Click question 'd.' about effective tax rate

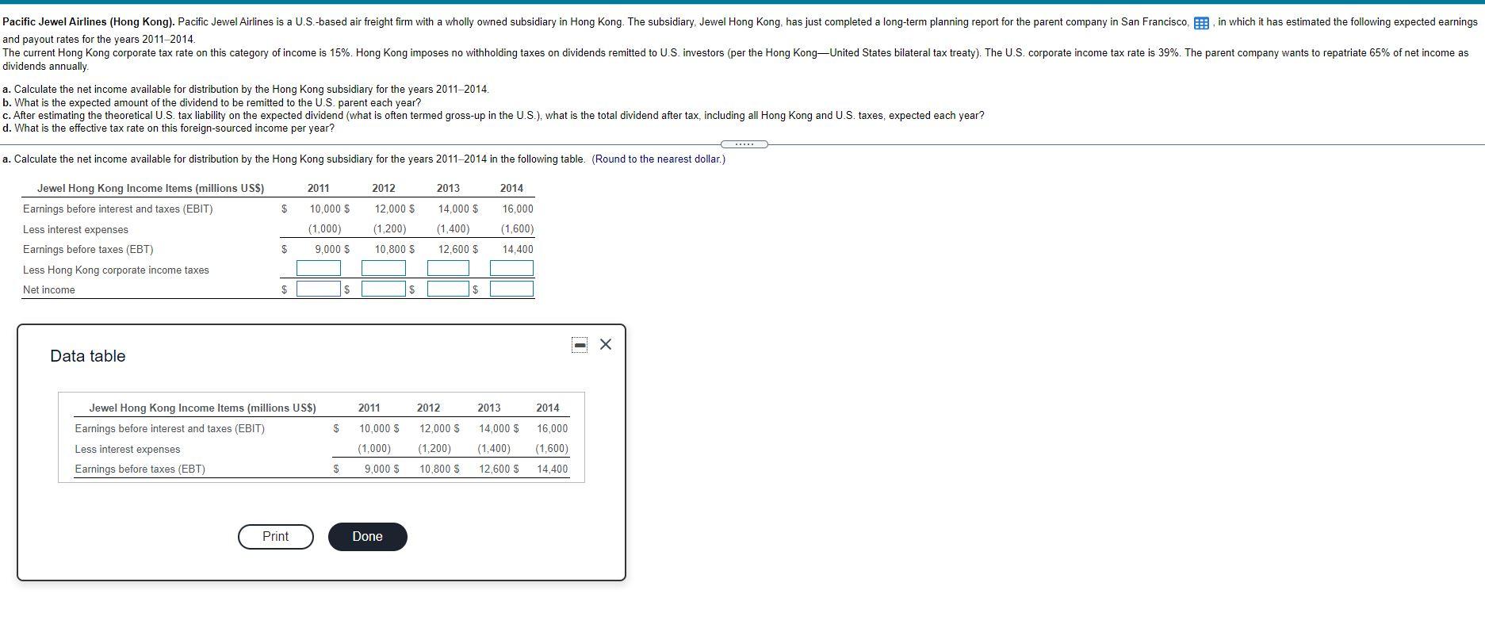(168, 128)
